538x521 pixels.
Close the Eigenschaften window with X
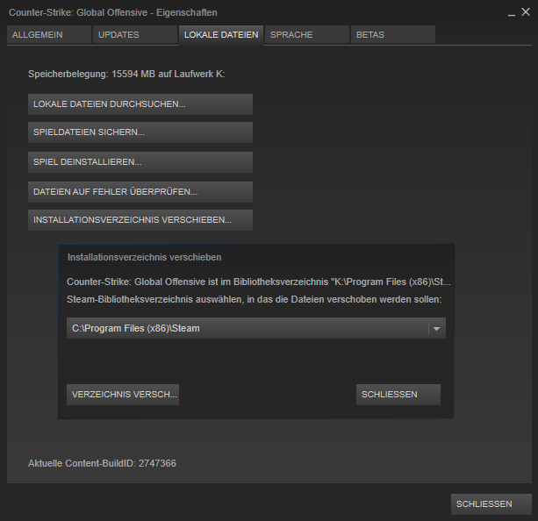[x=526, y=12]
